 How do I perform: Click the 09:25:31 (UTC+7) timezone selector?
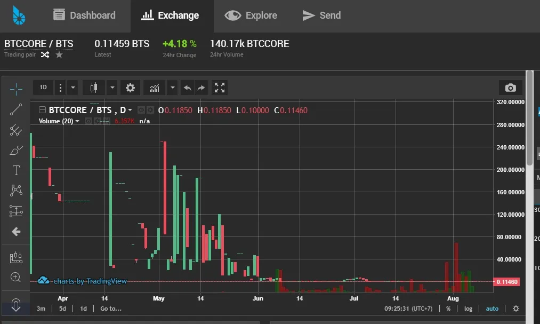click(408, 309)
